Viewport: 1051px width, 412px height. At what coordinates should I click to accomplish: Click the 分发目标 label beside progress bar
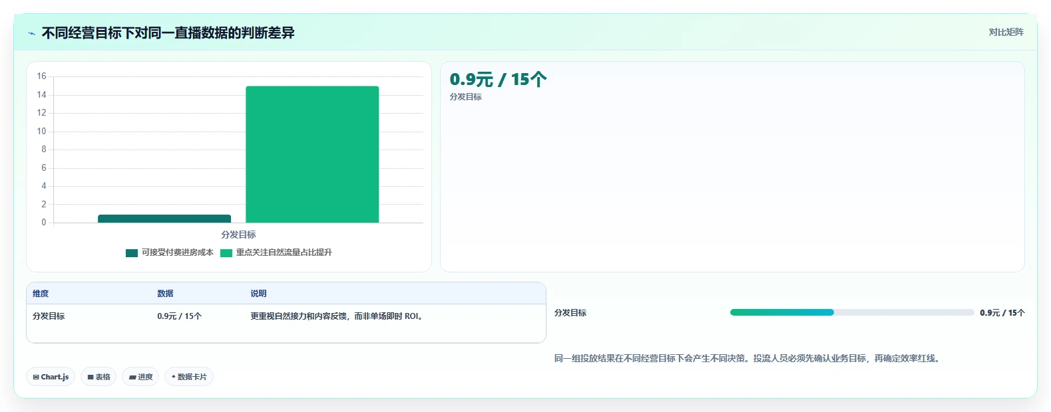point(570,313)
